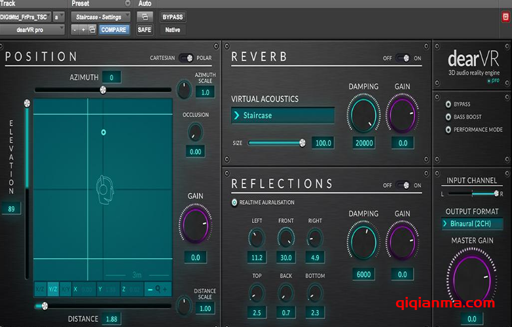This screenshot has width=512, height=327.
Task: Enable Realtime Auralisation
Action: (235, 203)
